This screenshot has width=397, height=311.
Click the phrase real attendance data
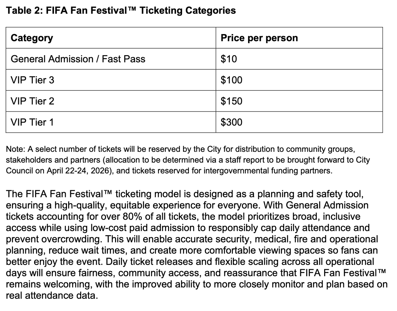51,295
